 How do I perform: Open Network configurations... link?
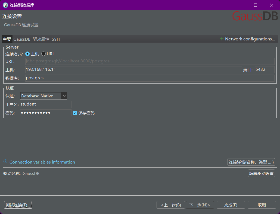[250, 39]
